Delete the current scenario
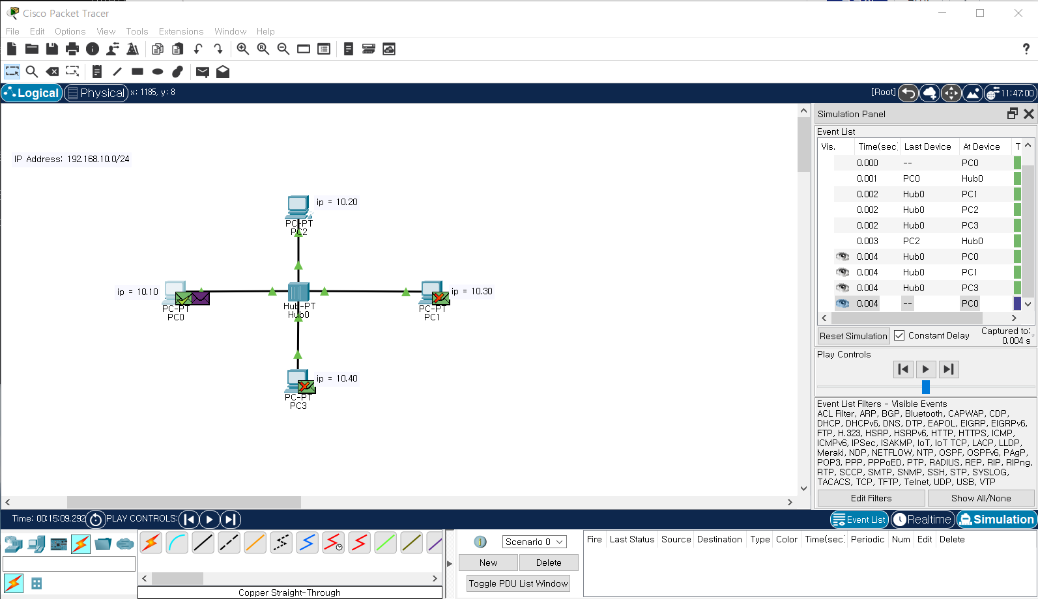The width and height of the screenshot is (1038, 599). pyautogui.click(x=549, y=563)
